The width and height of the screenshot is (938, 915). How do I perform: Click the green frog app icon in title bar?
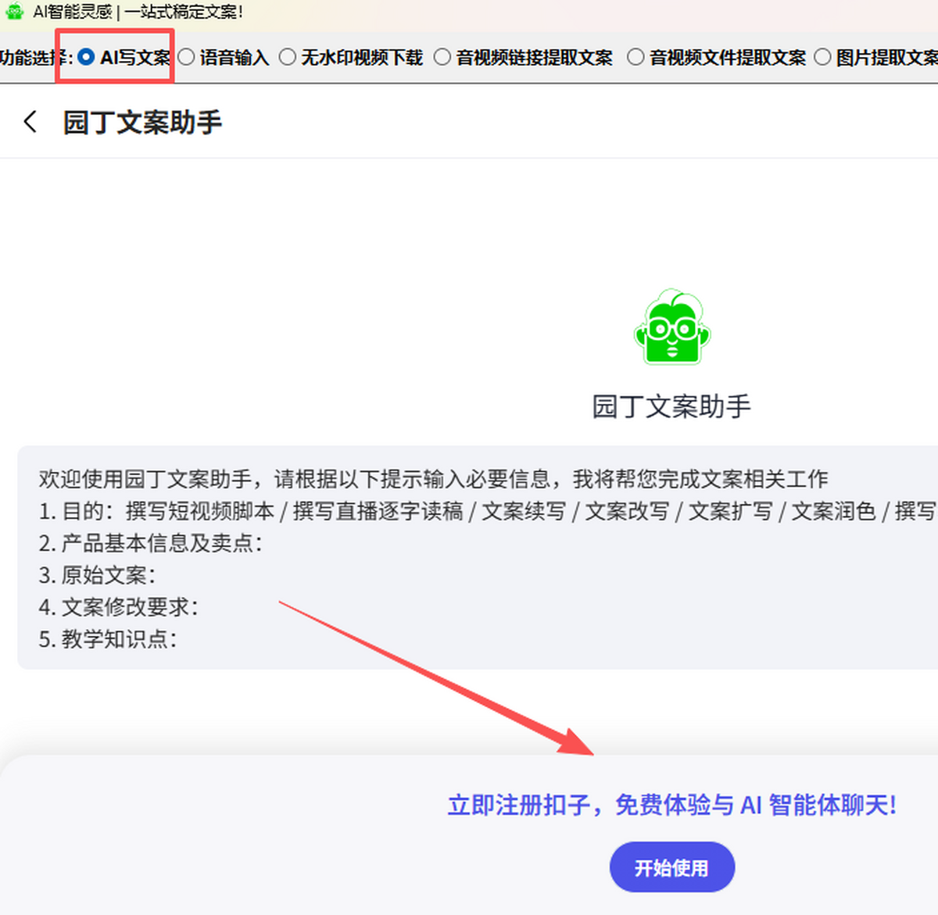pos(14,11)
